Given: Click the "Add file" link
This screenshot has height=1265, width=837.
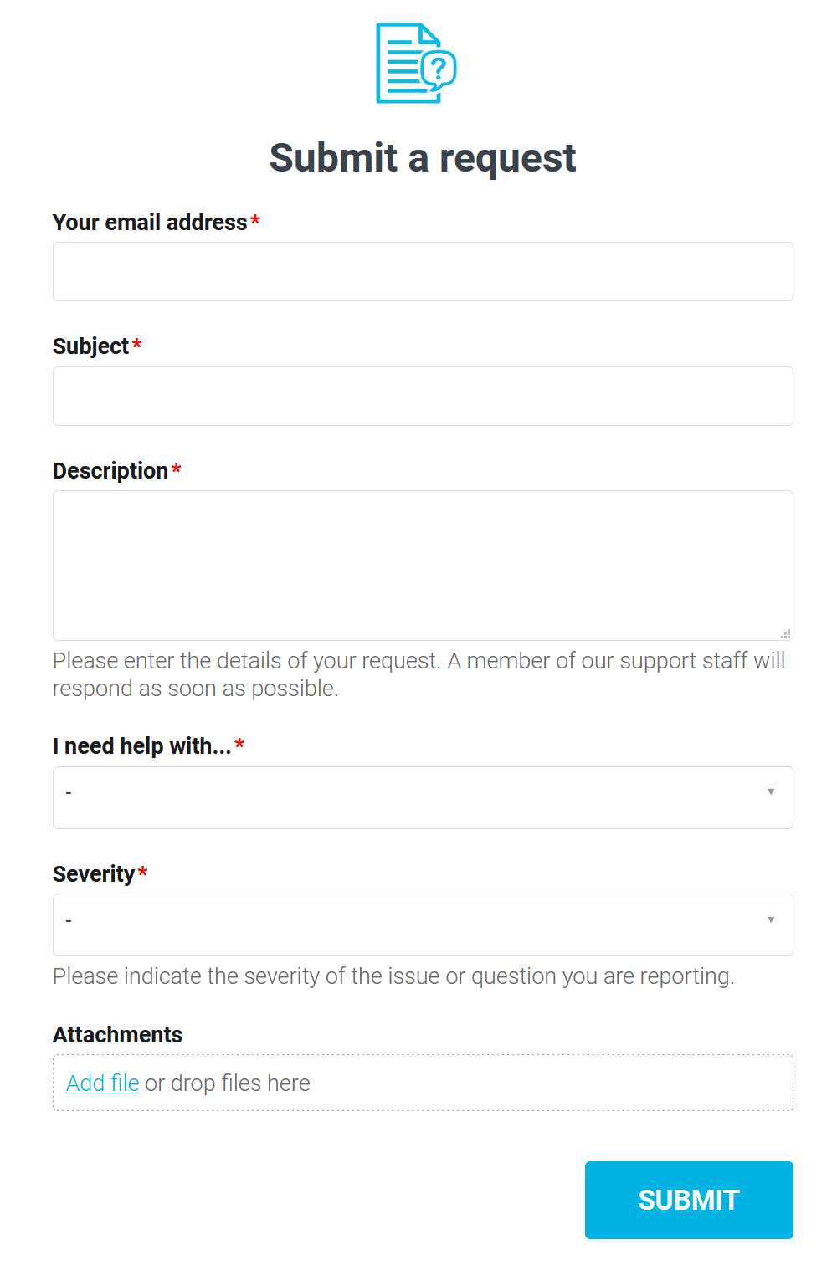Looking at the screenshot, I should click(102, 1083).
